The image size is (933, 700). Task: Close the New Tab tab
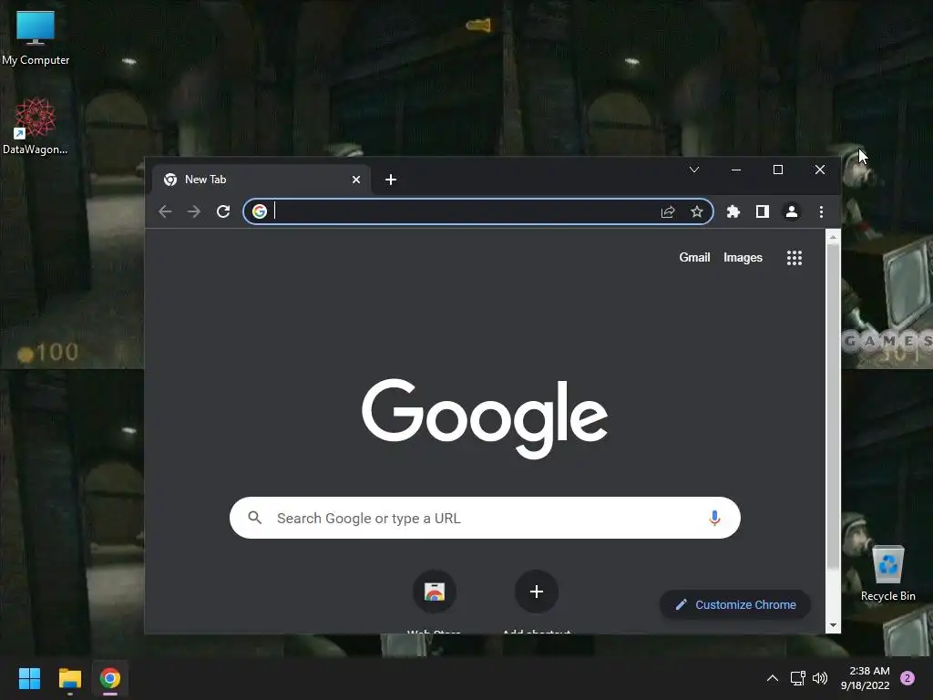click(356, 180)
